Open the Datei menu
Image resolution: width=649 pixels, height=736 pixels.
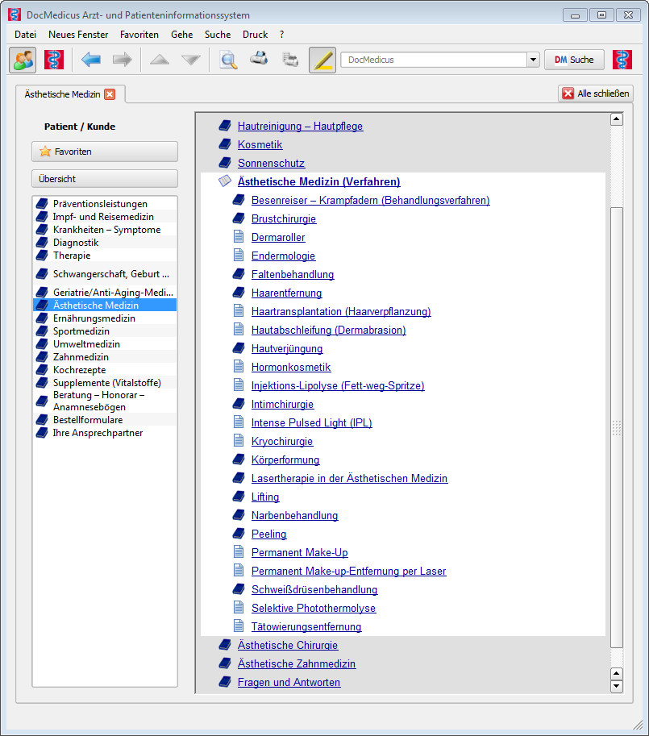pyautogui.click(x=25, y=35)
